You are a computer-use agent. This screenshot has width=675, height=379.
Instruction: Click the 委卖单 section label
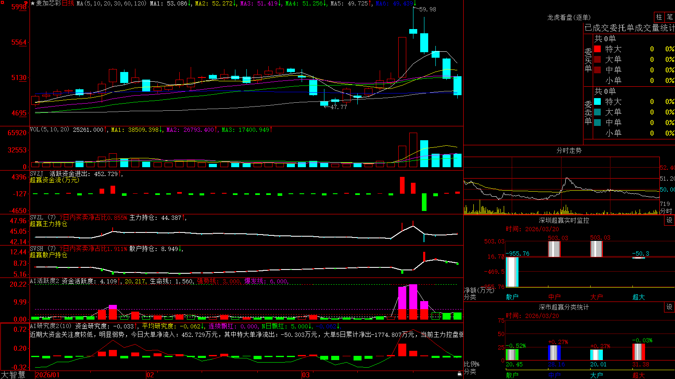[588, 113]
